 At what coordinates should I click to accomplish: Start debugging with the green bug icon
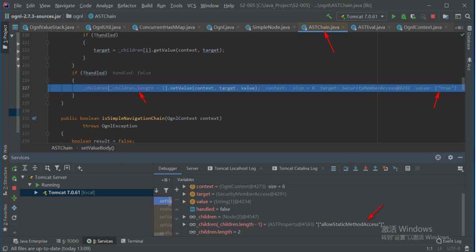coord(403,16)
